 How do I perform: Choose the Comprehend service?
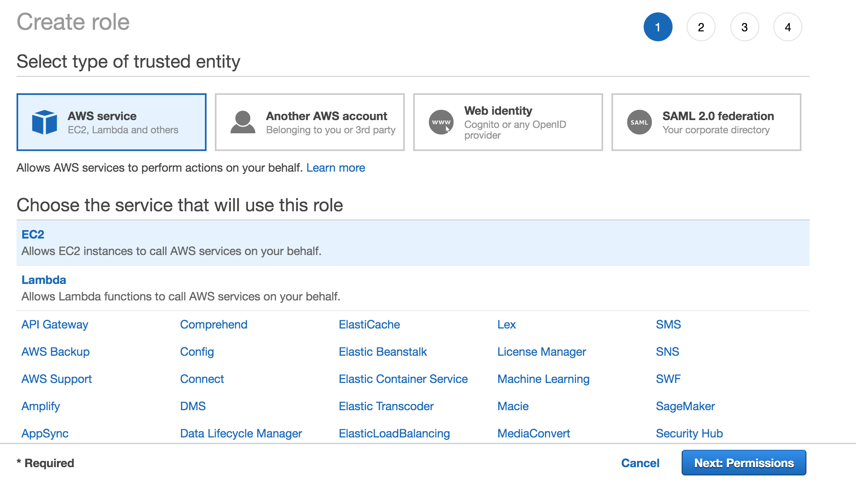click(214, 325)
